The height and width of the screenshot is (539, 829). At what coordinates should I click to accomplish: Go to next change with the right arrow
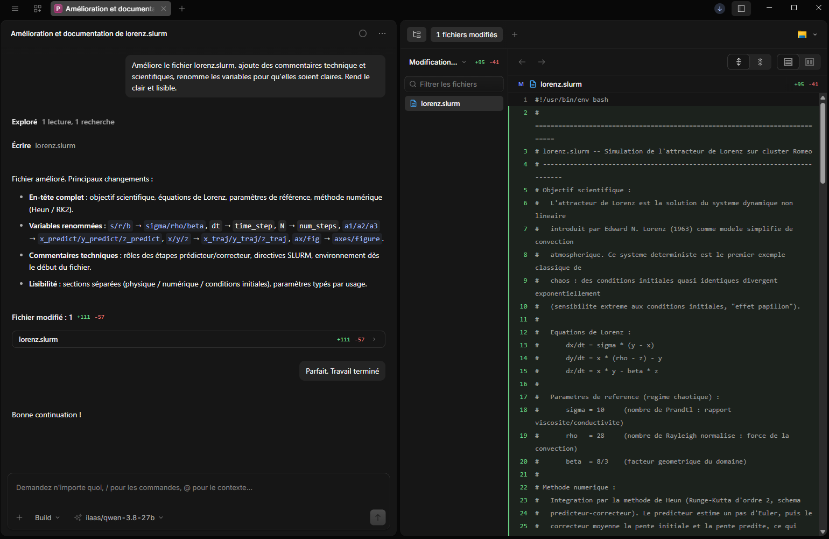[542, 62]
